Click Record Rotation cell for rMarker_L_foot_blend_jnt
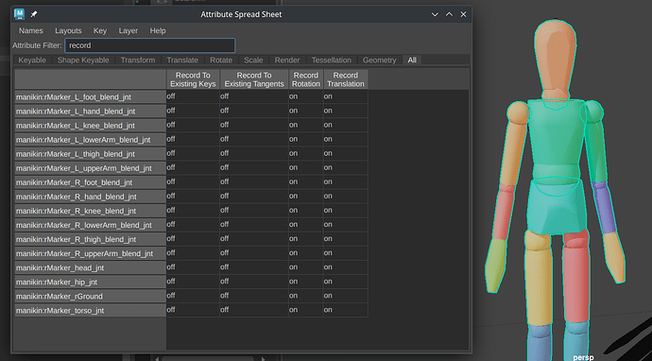 305,96
